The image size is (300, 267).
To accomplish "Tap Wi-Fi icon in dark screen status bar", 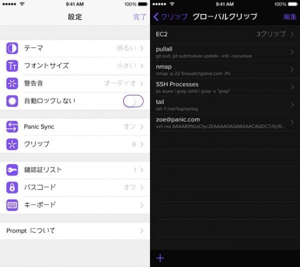I will 172,4.
